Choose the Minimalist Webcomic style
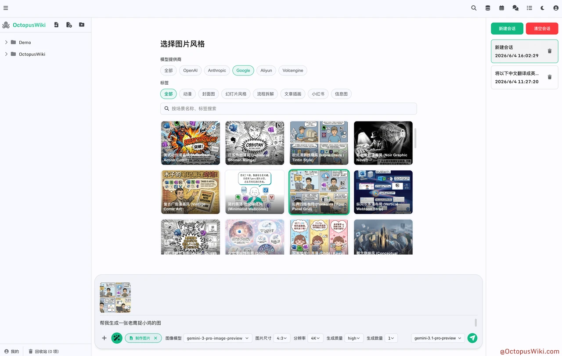Image resolution: width=562 pixels, height=356 pixels. (x=255, y=192)
